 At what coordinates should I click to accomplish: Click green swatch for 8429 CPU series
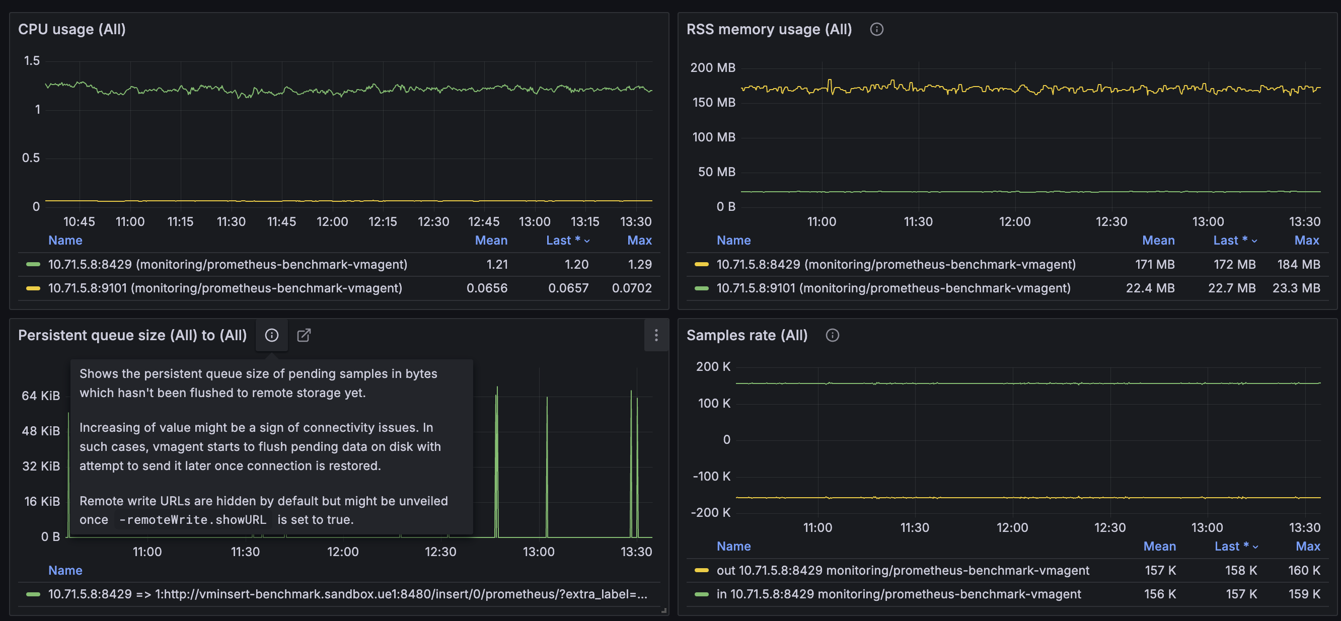(x=33, y=264)
